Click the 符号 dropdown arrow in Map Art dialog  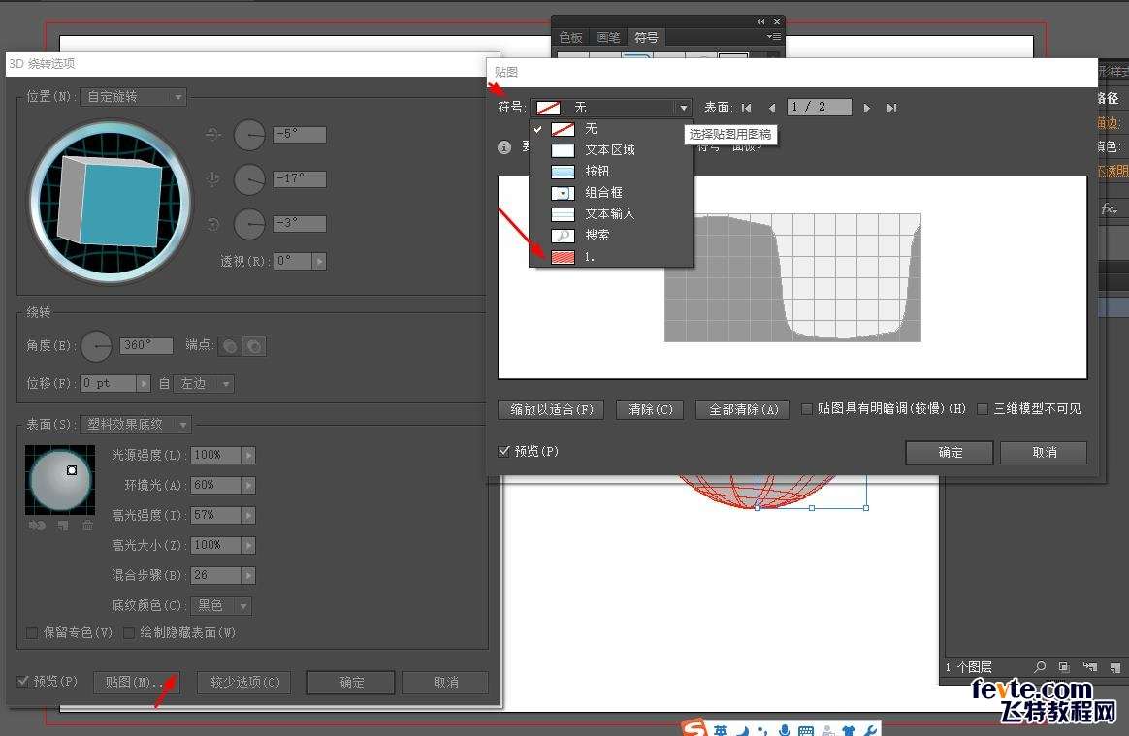click(x=683, y=108)
